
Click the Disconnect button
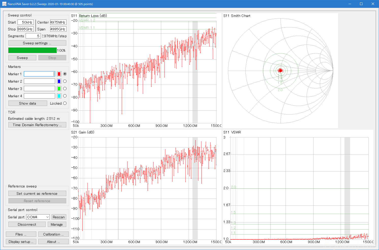27,224
